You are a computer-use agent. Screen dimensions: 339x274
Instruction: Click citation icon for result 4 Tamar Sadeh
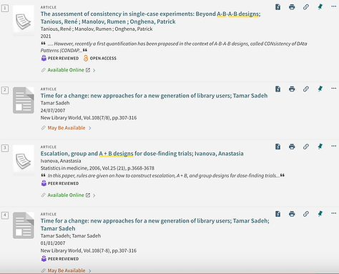point(278,214)
